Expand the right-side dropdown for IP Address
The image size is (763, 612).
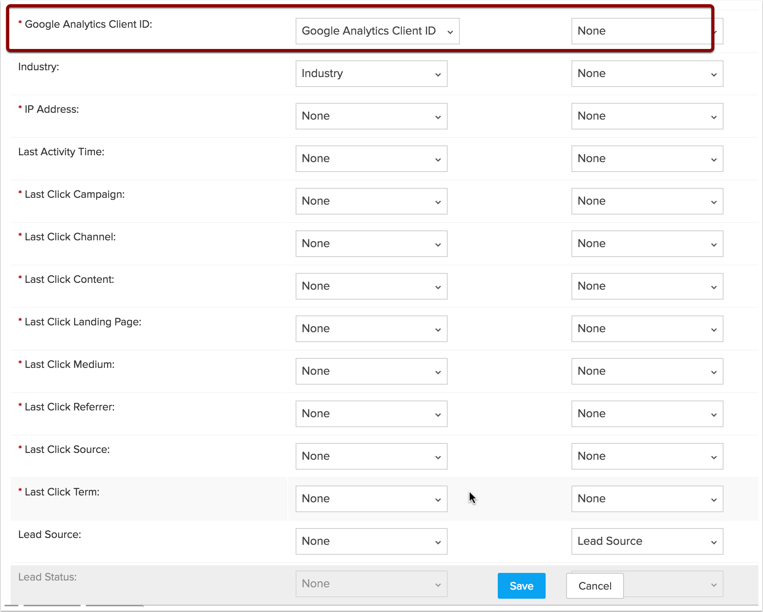(x=647, y=116)
